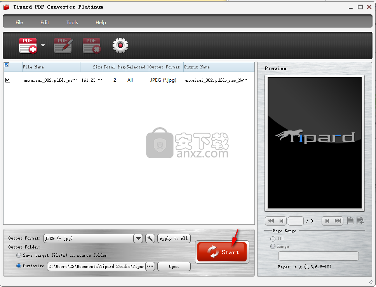Click the document export icon in Preview
Viewport: 376px width, 287px height.
click(x=360, y=221)
